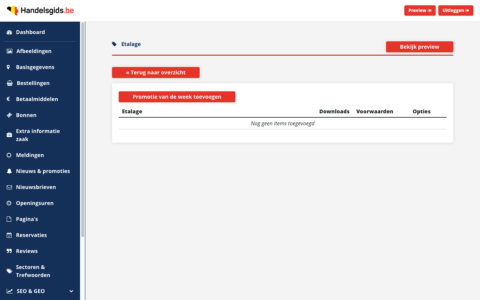Click the Dashboard gauge icon
The width and height of the screenshot is (480, 300).
[x=9, y=32]
